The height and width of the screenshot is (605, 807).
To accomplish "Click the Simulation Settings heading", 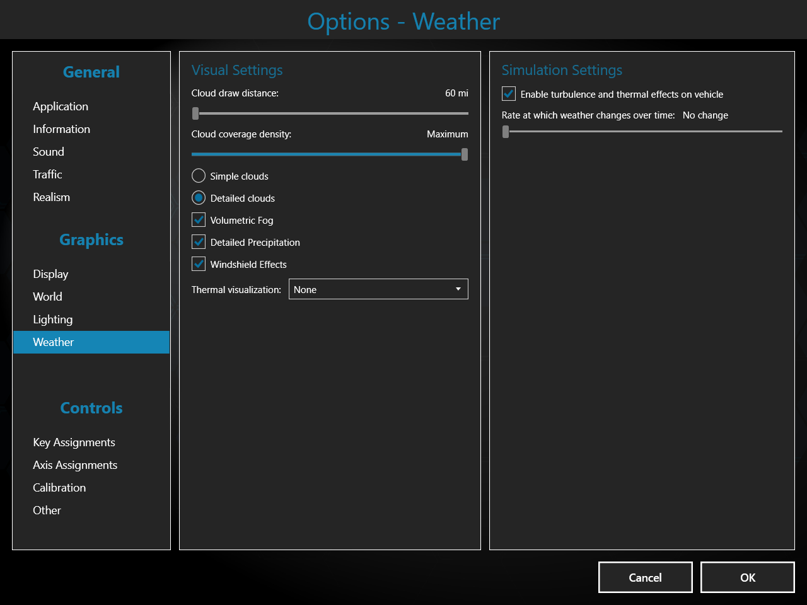I will click(x=562, y=71).
